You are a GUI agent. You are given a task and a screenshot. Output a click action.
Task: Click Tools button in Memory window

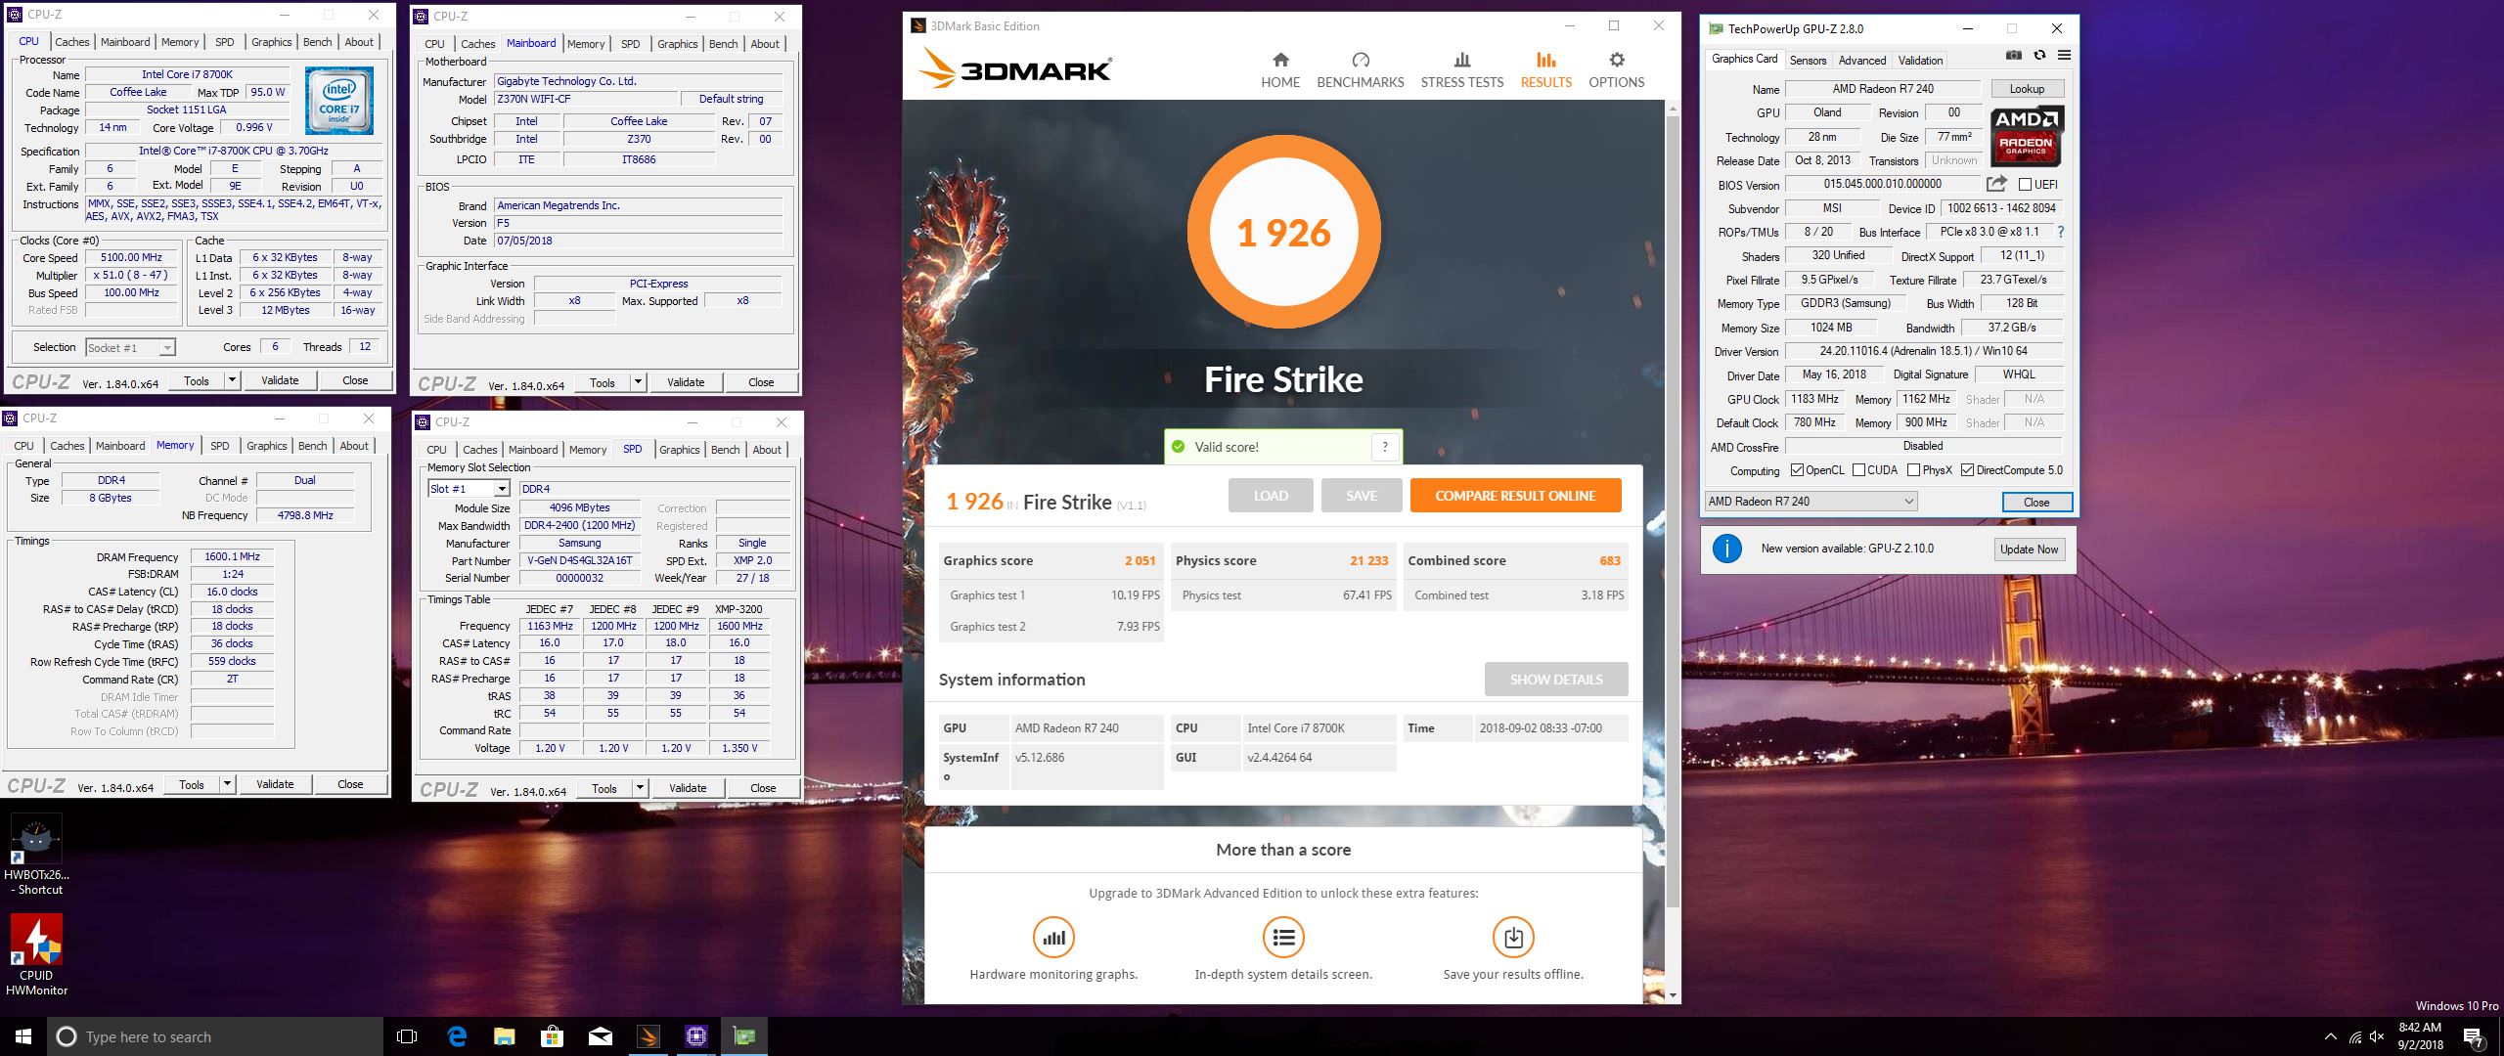(x=192, y=784)
